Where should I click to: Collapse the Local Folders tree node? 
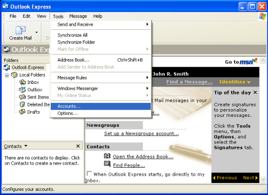7,75
